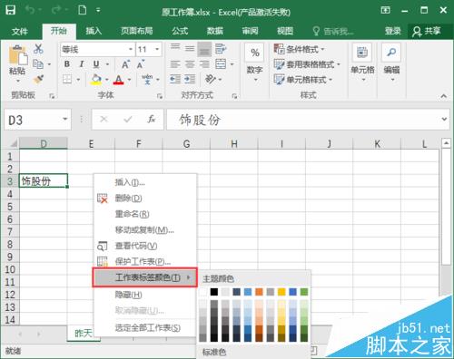Click the formula bar text 饰股份
This screenshot has height=359, width=454.
(200, 120)
